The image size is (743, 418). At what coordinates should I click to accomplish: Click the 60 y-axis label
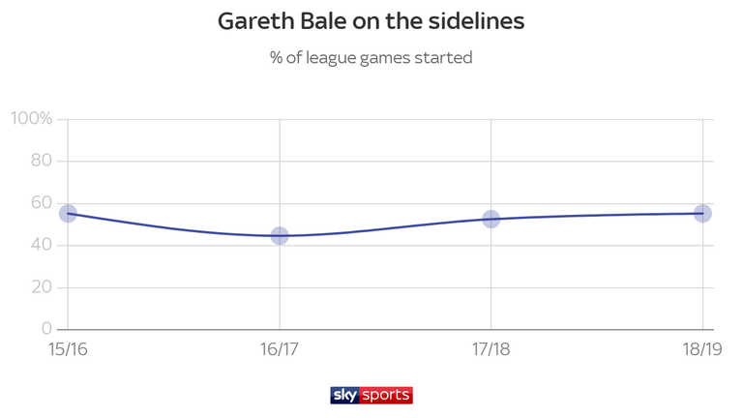point(42,203)
